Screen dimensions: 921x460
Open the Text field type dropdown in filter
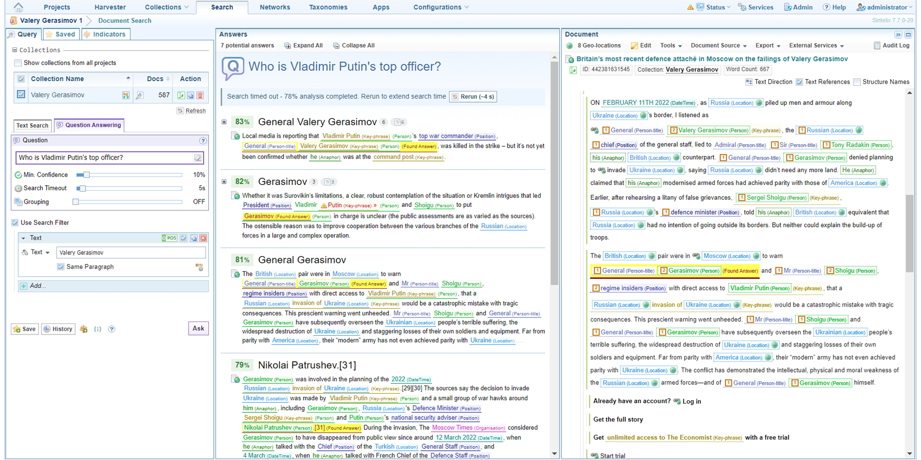pos(40,252)
